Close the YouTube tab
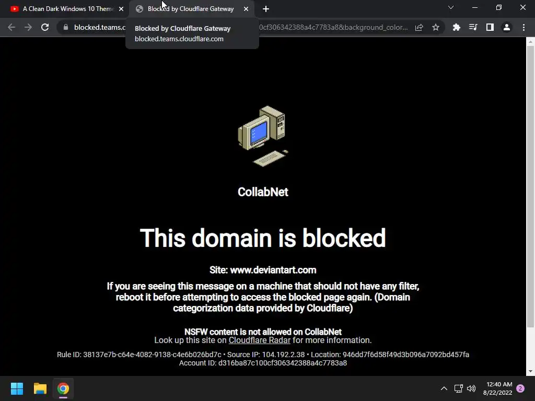Image resolution: width=535 pixels, height=401 pixels. click(121, 9)
